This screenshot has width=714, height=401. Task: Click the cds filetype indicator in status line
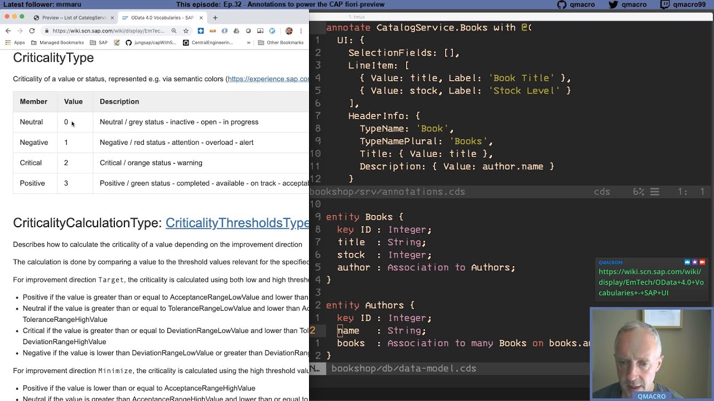[x=602, y=192]
